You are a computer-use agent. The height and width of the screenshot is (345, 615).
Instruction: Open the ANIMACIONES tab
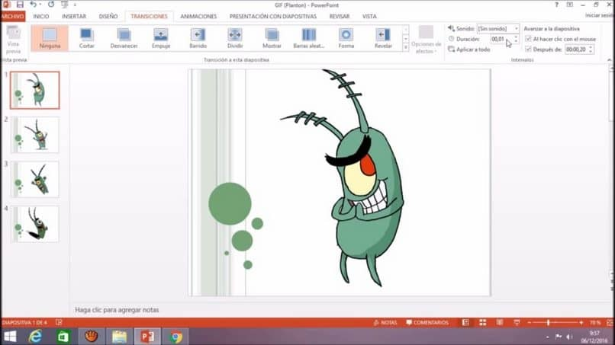(x=198, y=16)
